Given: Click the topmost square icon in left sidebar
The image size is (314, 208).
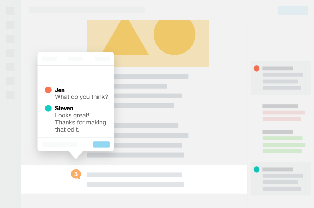Looking at the screenshot, I should [10, 11].
